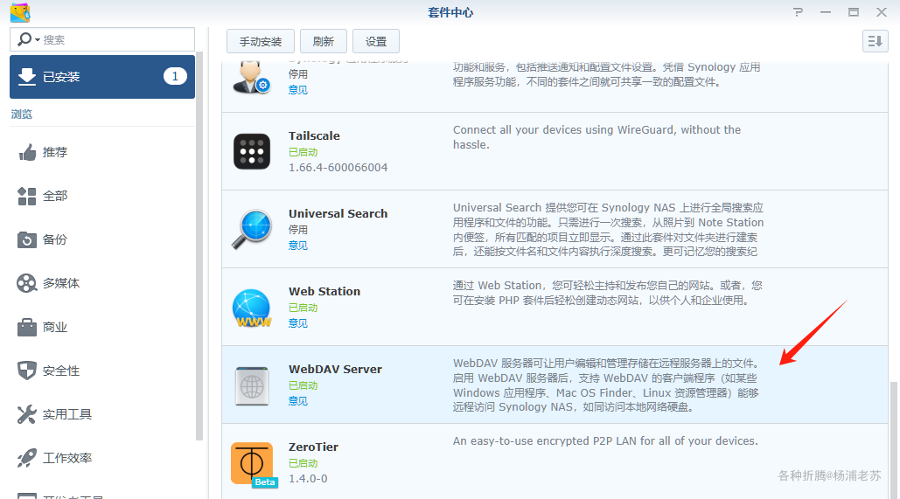The height and width of the screenshot is (499, 900).
Task: Open the 实用工具 utilities category
Action: click(102, 414)
